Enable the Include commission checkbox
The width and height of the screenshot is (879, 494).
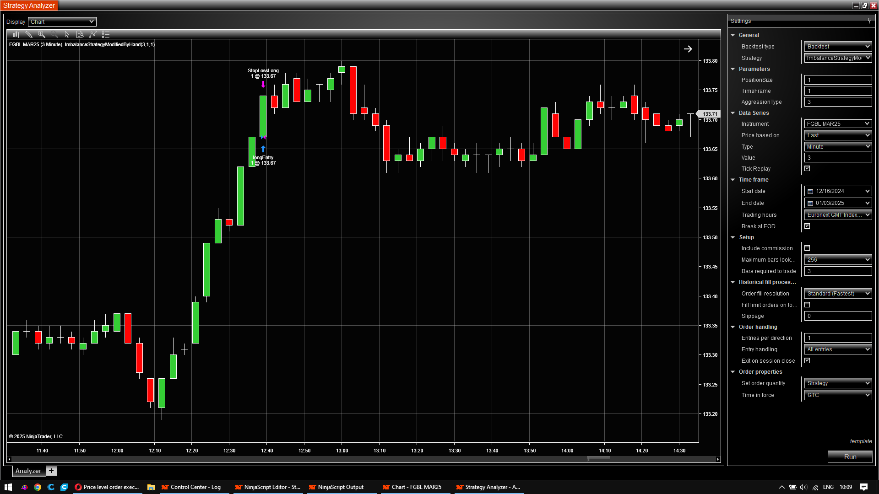click(x=807, y=248)
